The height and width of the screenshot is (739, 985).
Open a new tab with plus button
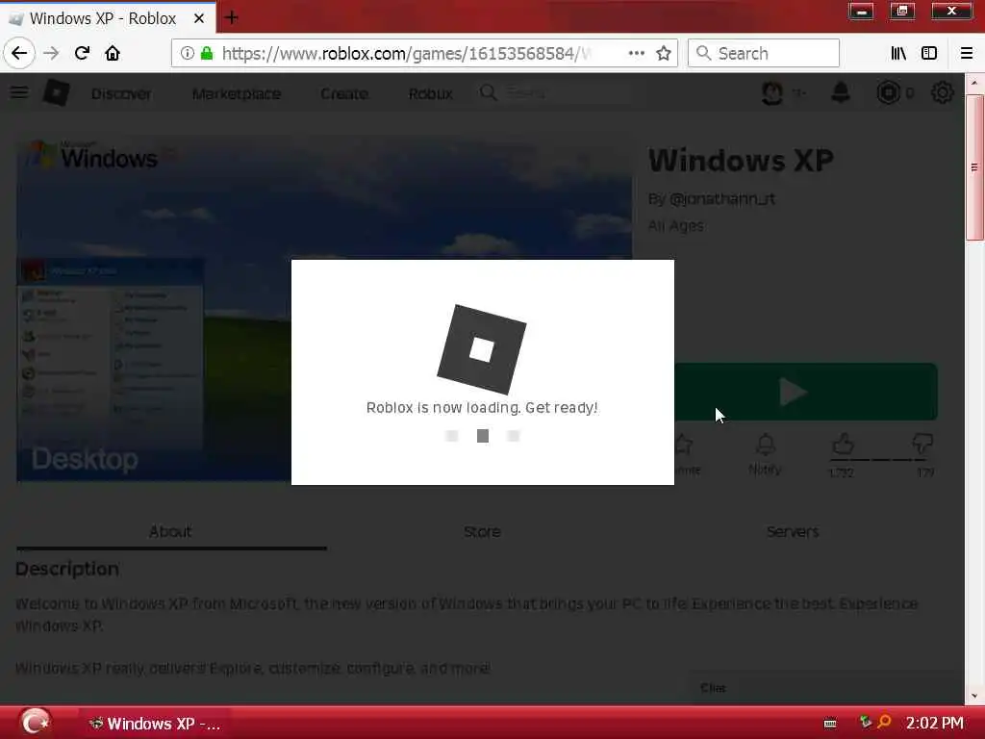(231, 17)
